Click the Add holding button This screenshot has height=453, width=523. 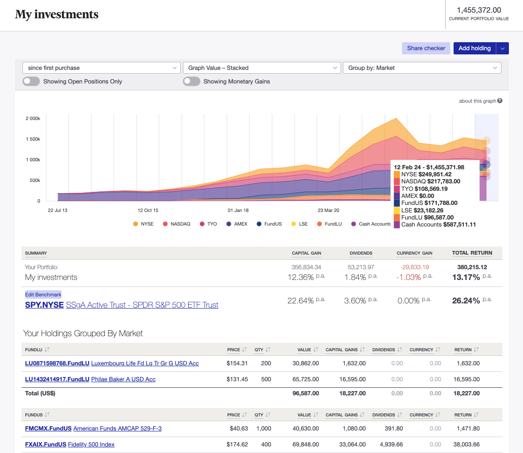(x=475, y=48)
